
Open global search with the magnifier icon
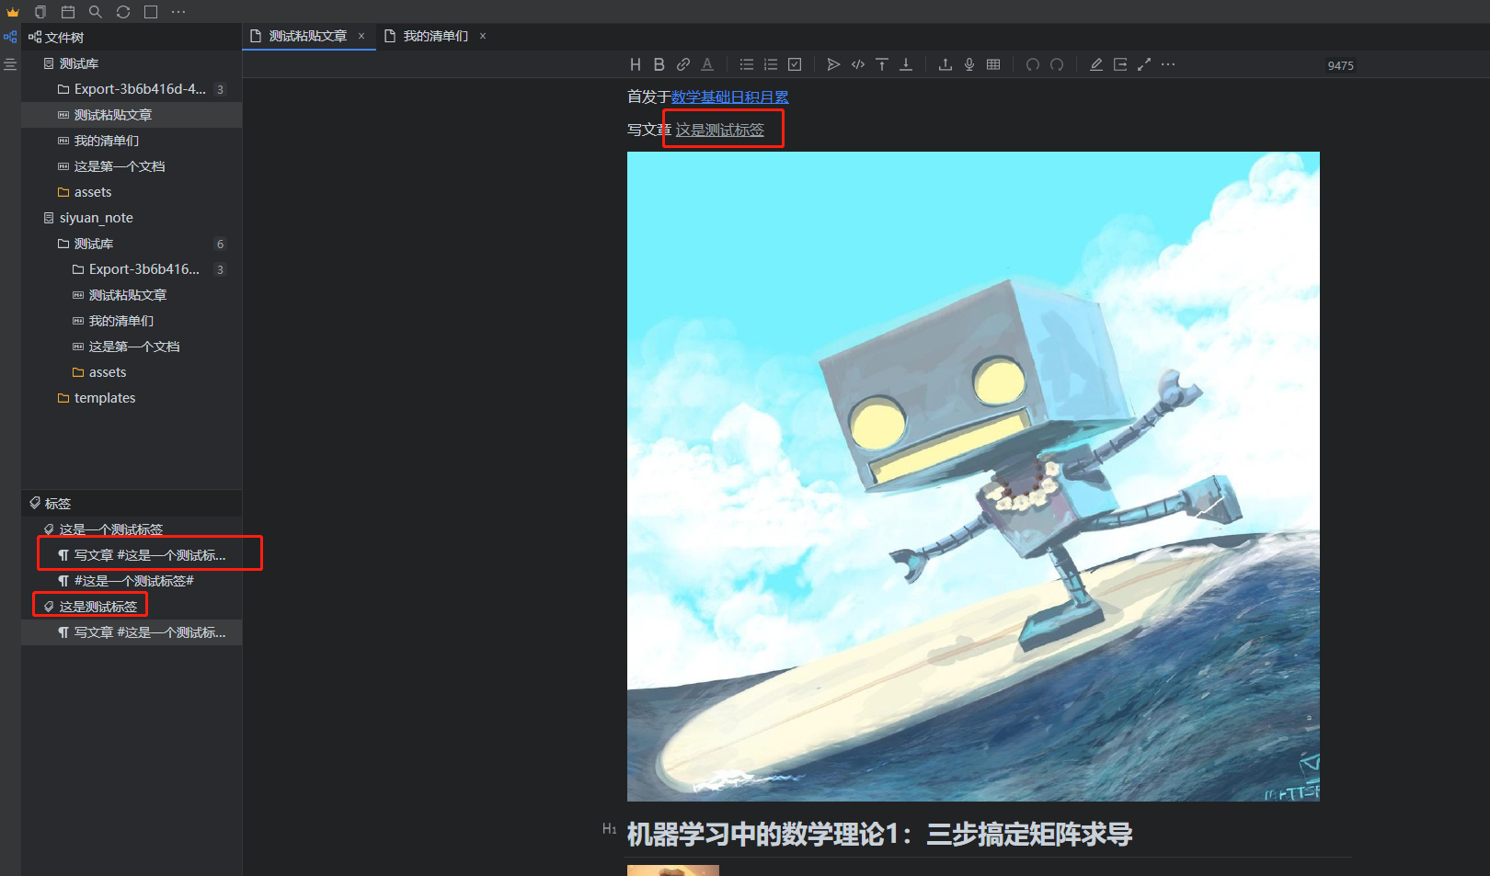[95, 12]
